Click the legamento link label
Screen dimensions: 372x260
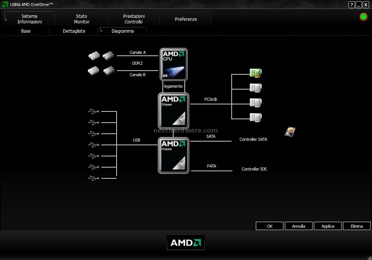173,86
